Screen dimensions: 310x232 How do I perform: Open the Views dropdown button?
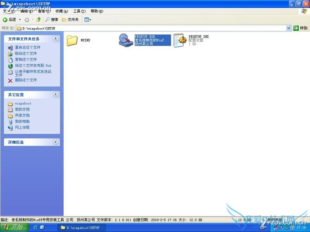tap(88, 20)
